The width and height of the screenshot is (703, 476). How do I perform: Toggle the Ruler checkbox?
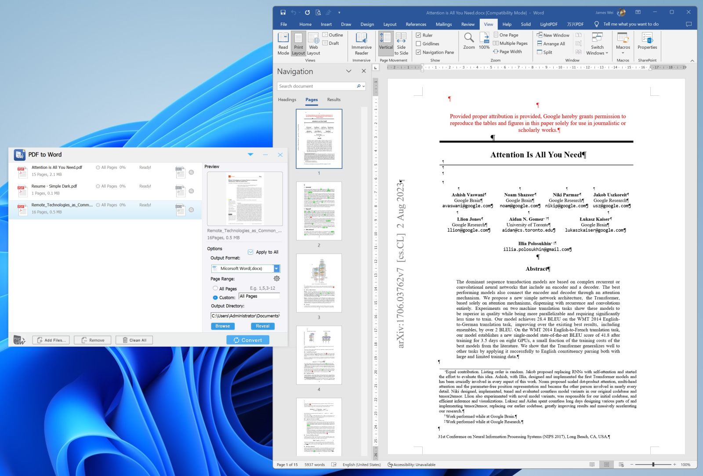tap(418, 35)
